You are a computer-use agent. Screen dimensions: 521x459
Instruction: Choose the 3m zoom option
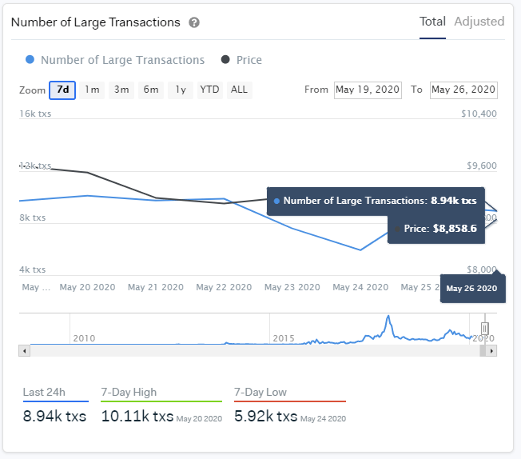click(121, 90)
